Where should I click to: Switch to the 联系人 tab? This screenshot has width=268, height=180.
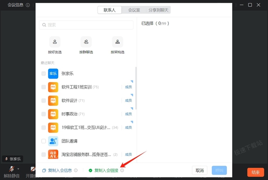109,10
